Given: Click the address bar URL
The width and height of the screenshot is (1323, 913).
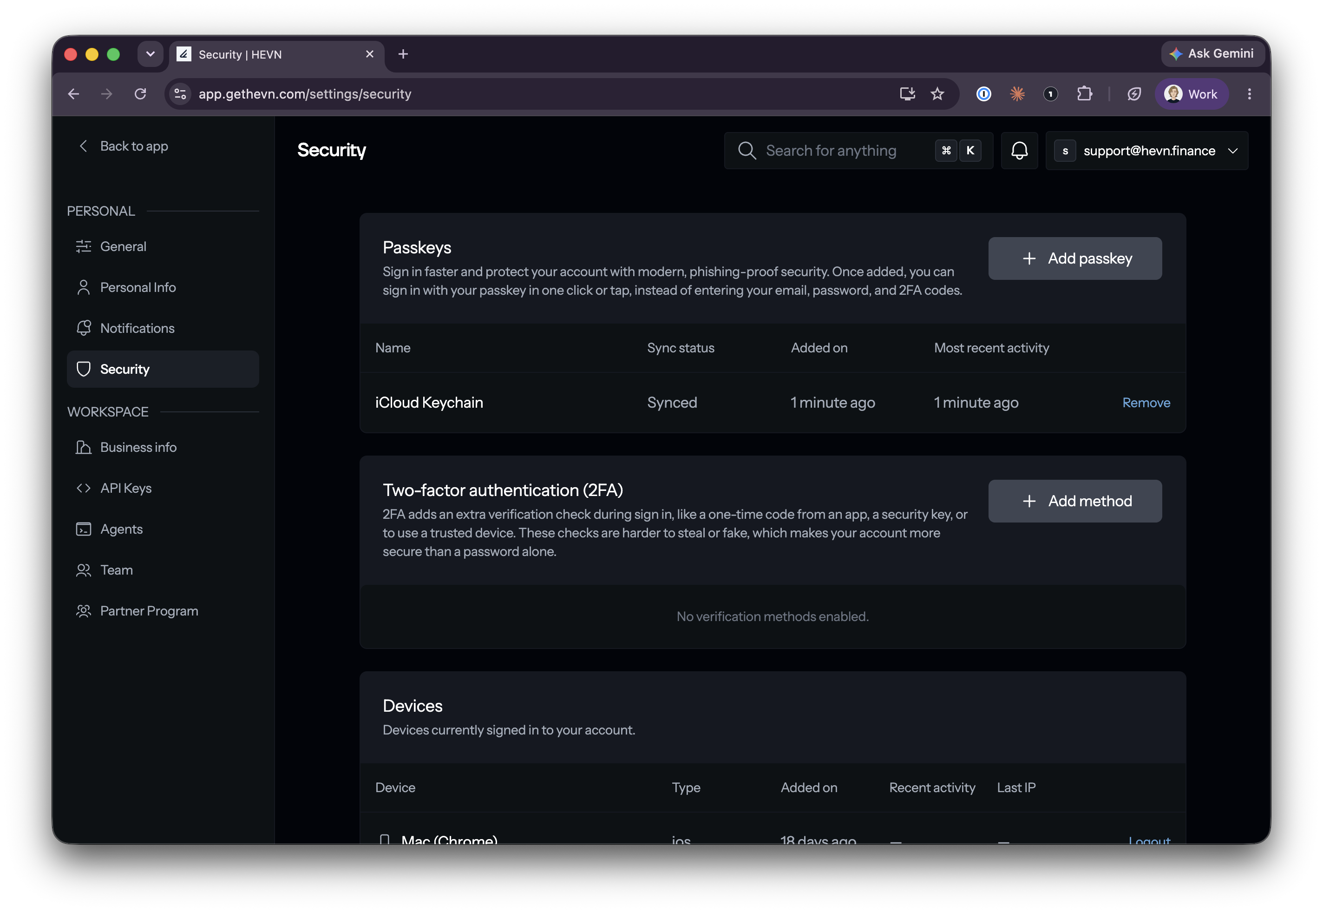Looking at the screenshot, I should tap(305, 94).
